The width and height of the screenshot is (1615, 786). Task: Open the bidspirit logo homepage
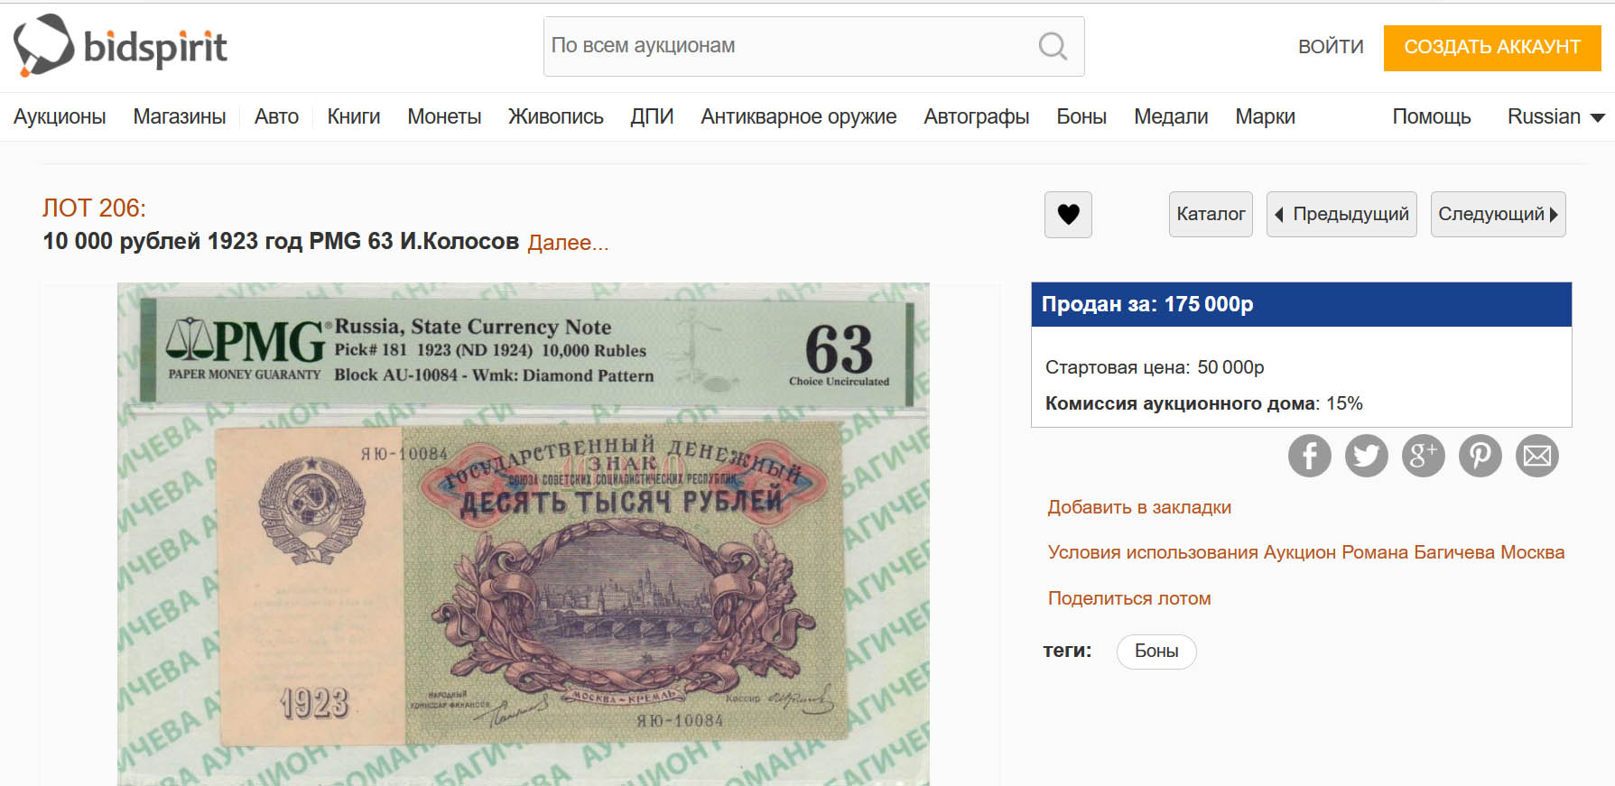120,45
